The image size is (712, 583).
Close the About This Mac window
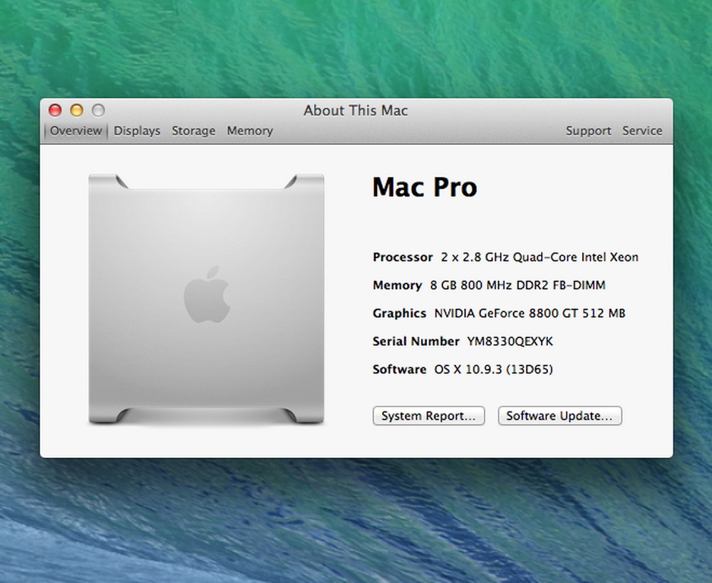tap(55, 110)
